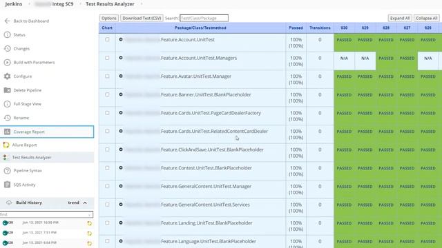Image resolution: width=442 pixels, height=248 pixels.
Task: Tick chart checkbox for Feature.Account.UnitTest
Action: [107, 40]
